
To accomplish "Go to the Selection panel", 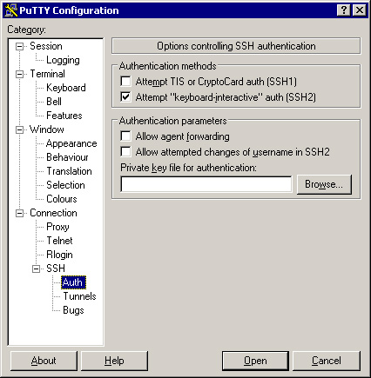I will tap(65, 185).
